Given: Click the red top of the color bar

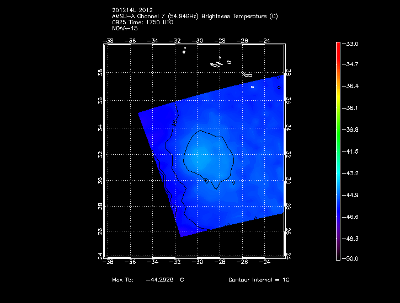Looking at the screenshot, I should coord(338,46).
